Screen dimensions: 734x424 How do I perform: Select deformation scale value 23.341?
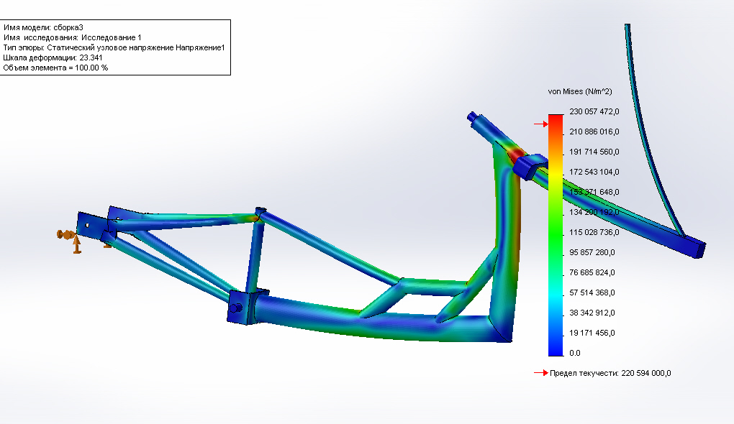coord(91,57)
